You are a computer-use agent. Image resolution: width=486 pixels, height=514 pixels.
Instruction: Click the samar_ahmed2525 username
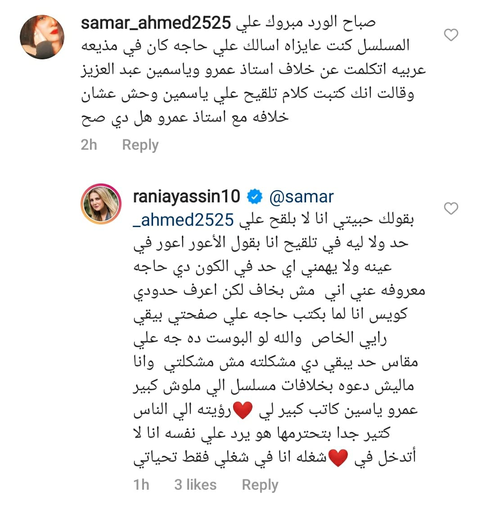pos(156,22)
